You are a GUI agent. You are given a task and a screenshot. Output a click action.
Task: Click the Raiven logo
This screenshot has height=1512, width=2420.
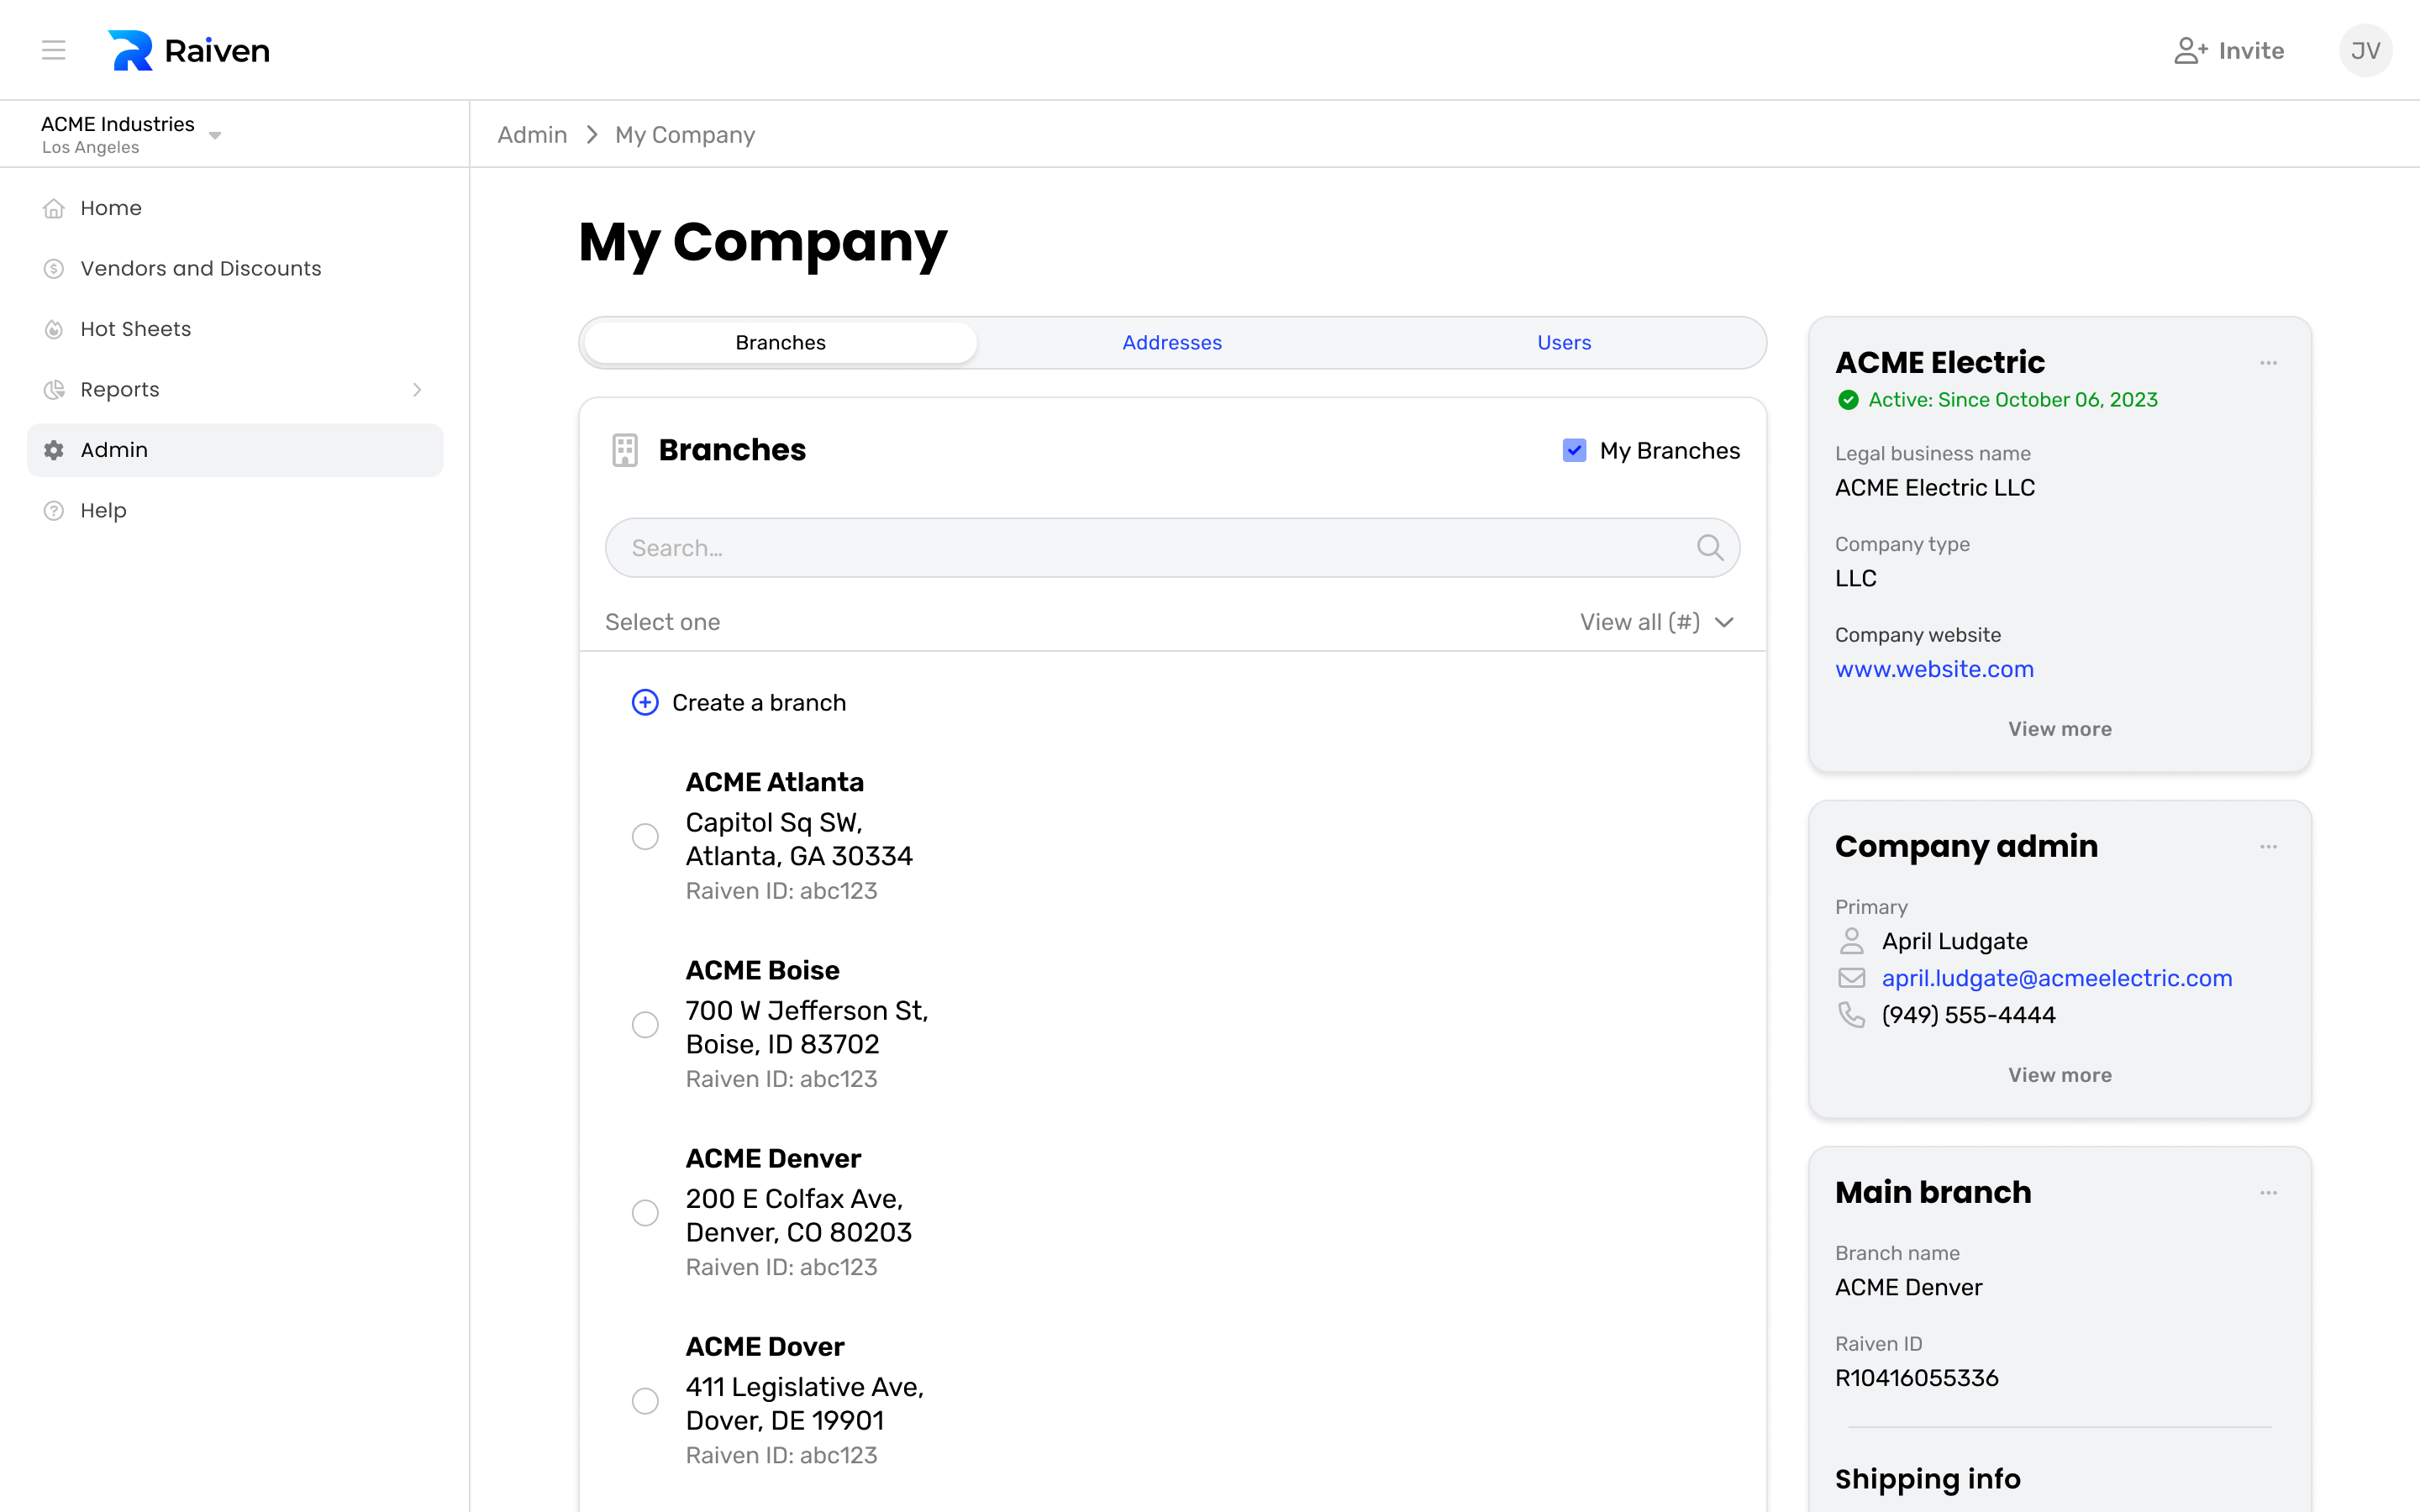coord(188,50)
